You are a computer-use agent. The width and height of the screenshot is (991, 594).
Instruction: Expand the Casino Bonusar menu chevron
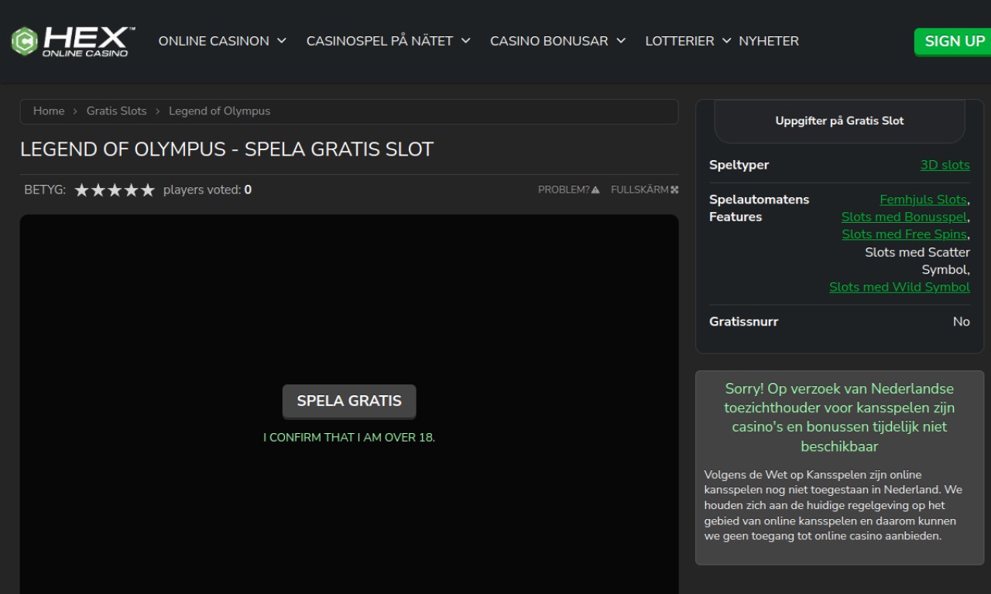tap(621, 41)
